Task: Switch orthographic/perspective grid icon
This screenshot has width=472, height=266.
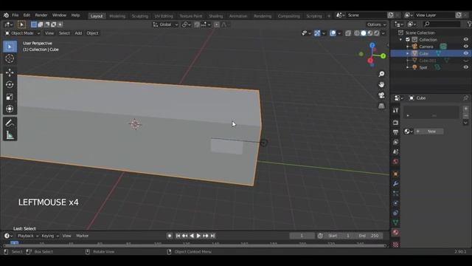Action: point(381,106)
